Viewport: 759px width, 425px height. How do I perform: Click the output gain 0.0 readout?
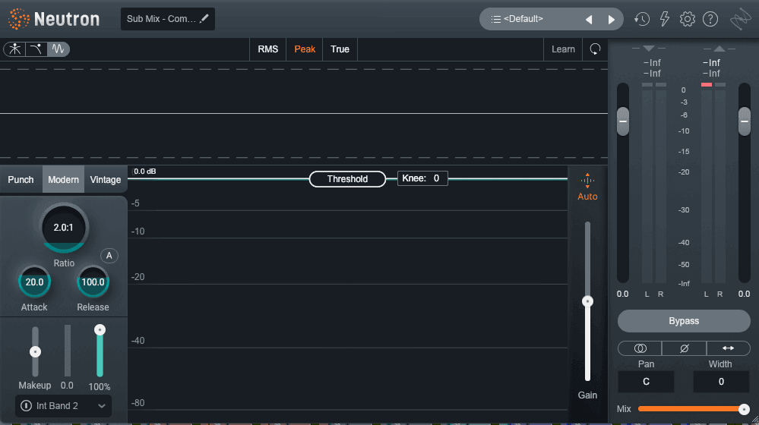click(x=744, y=294)
